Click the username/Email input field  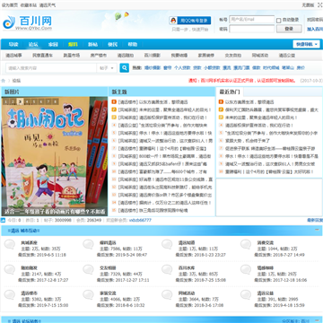(x=252, y=20)
